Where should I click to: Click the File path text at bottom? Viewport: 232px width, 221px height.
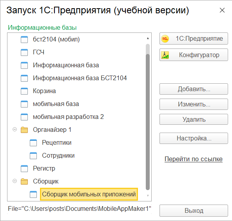tap(80, 209)
